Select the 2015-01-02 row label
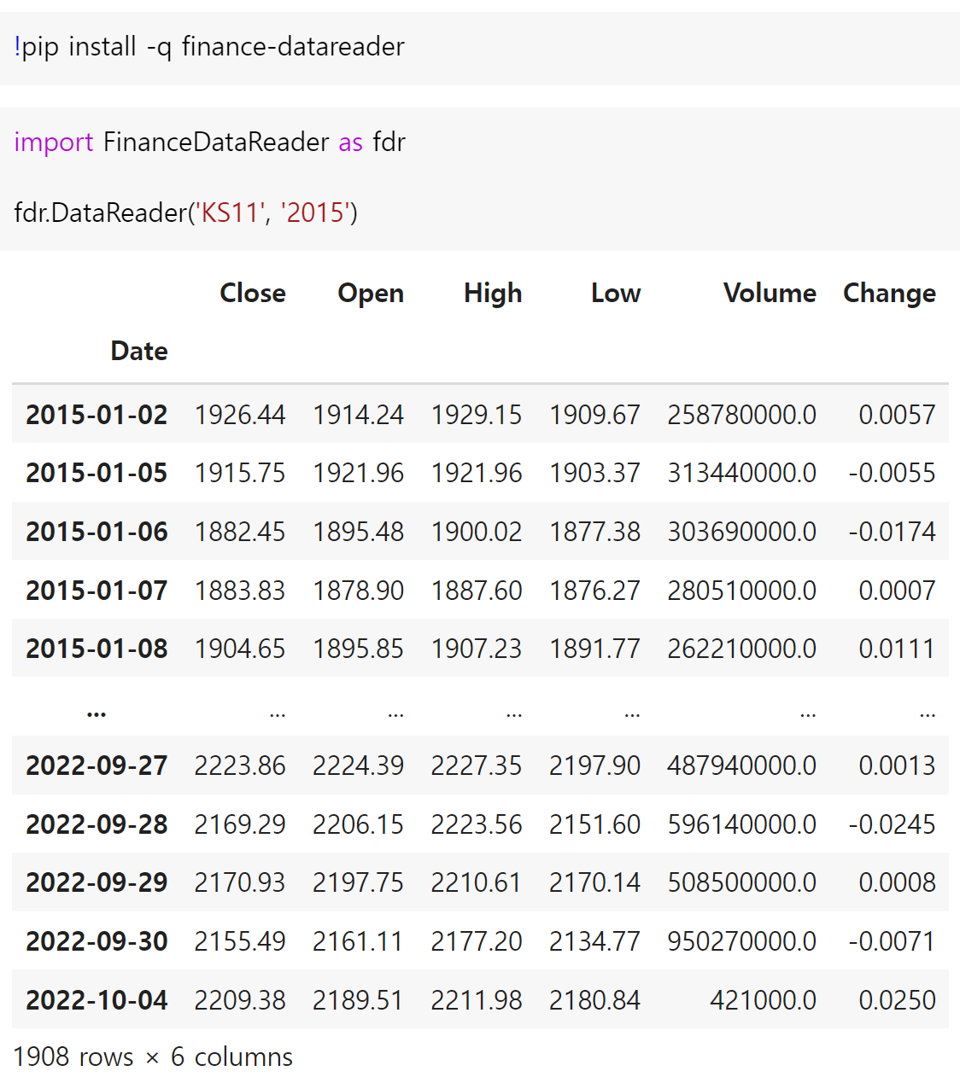960x1077 pixels. [x=97, y=414]
